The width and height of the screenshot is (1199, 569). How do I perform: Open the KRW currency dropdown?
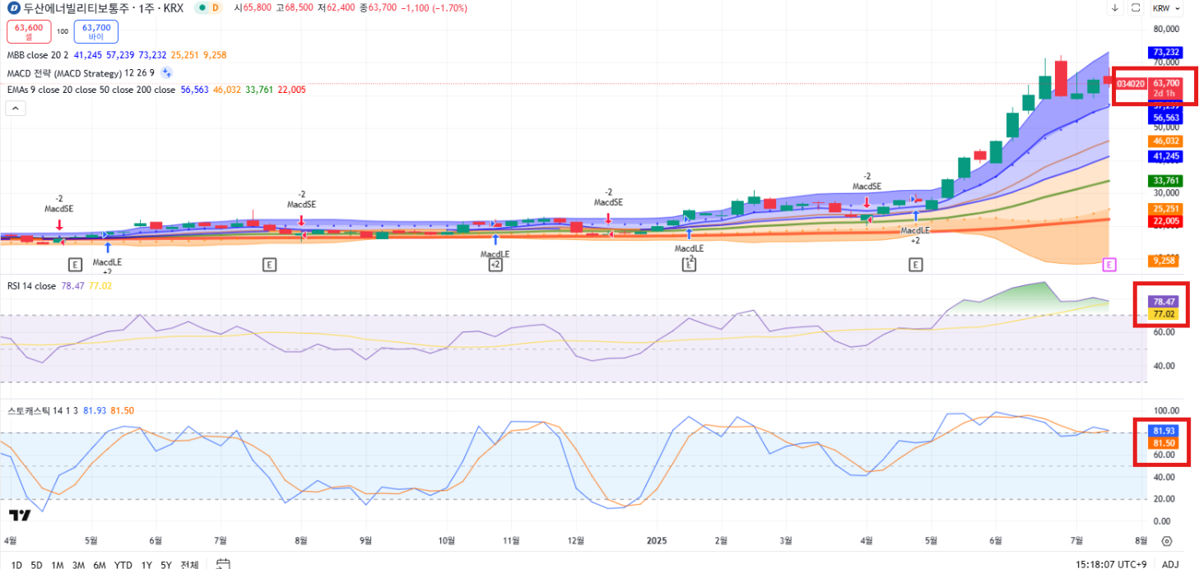(1166, 8)
